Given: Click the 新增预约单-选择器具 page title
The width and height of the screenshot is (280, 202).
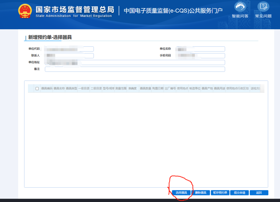Looking at the screenshot, I should coord(50,37).
